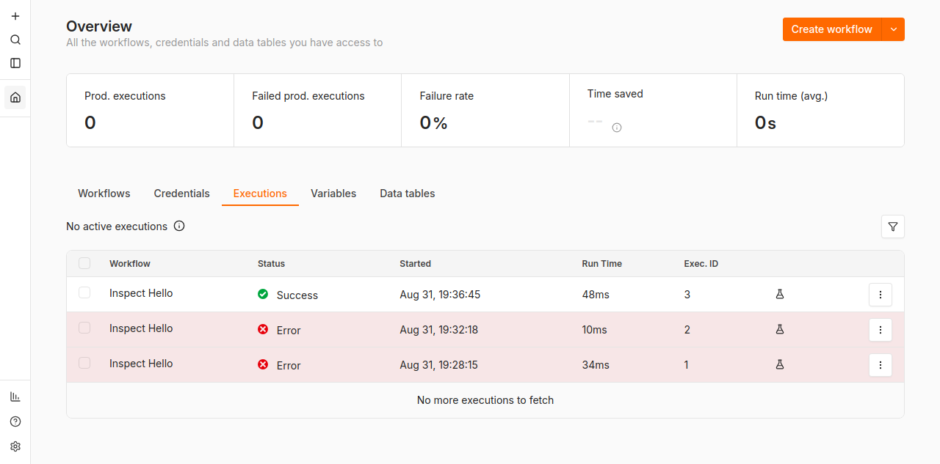Image resolution: width=940 pixels, height=464 pixels.
Task: Open Inspect Hello in the 34ms error row
Action: coord(141,364)
